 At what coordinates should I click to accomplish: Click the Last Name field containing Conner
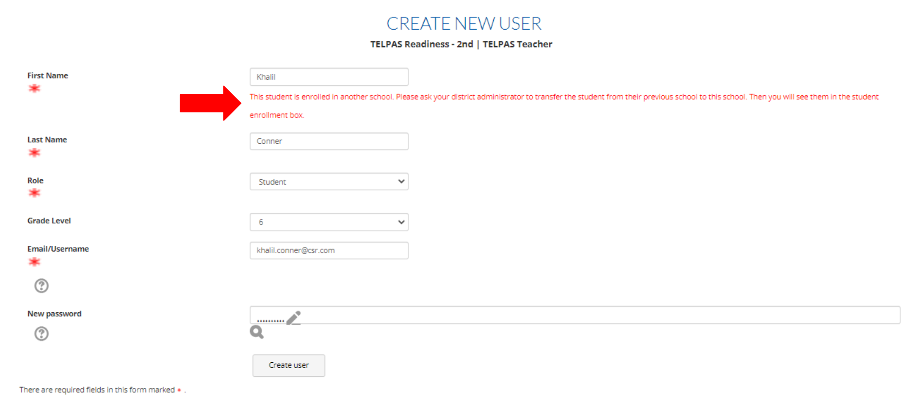coord(329,141)
